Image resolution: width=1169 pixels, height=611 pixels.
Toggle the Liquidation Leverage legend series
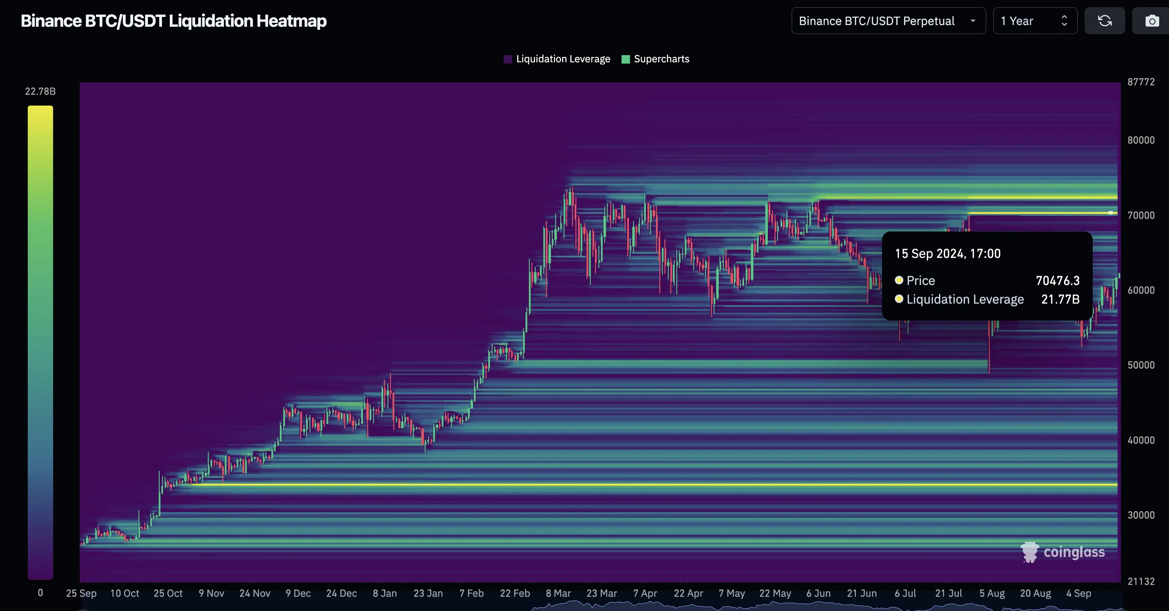tap(563, 59)
